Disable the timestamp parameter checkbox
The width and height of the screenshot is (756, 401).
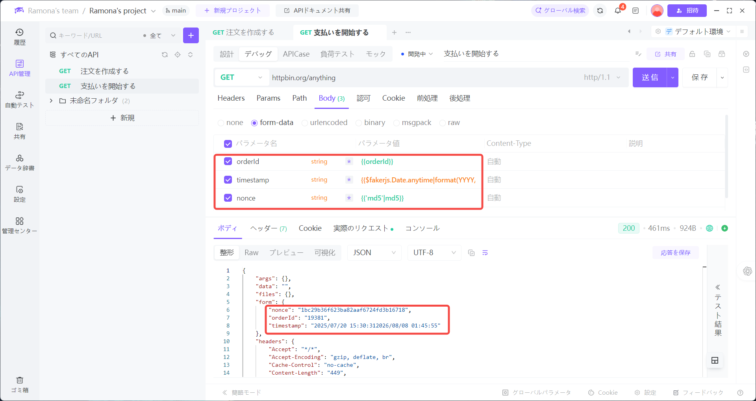click(x=228, y=180)
